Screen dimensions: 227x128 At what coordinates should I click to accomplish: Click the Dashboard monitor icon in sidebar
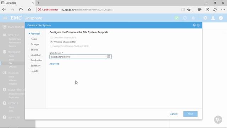click(5, 27)
